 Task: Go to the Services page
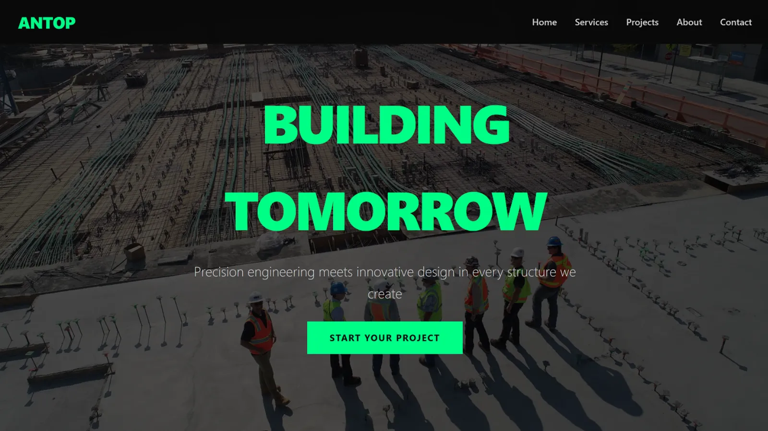(x=591, y=22)
